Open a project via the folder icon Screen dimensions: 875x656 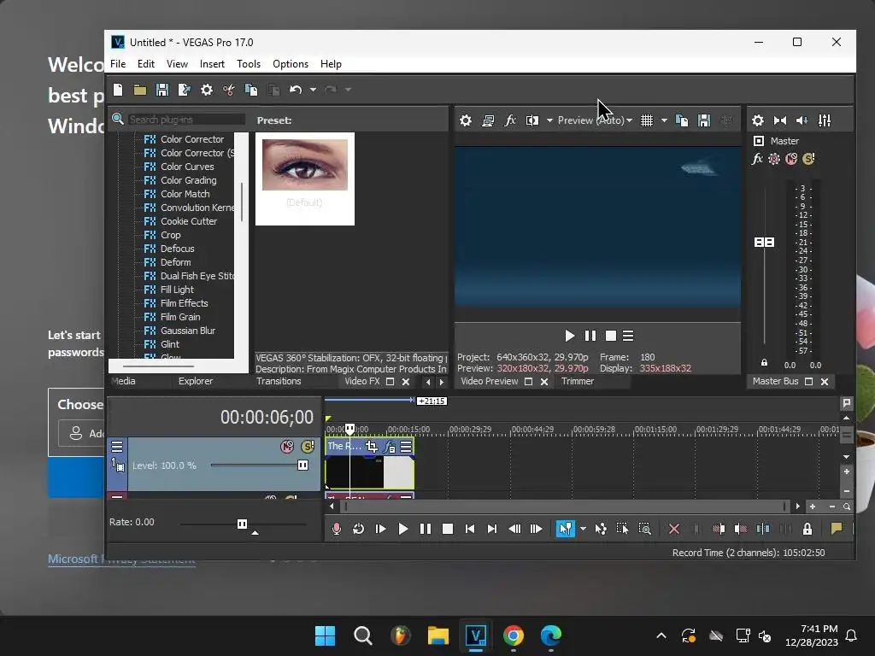pos(140,90)
